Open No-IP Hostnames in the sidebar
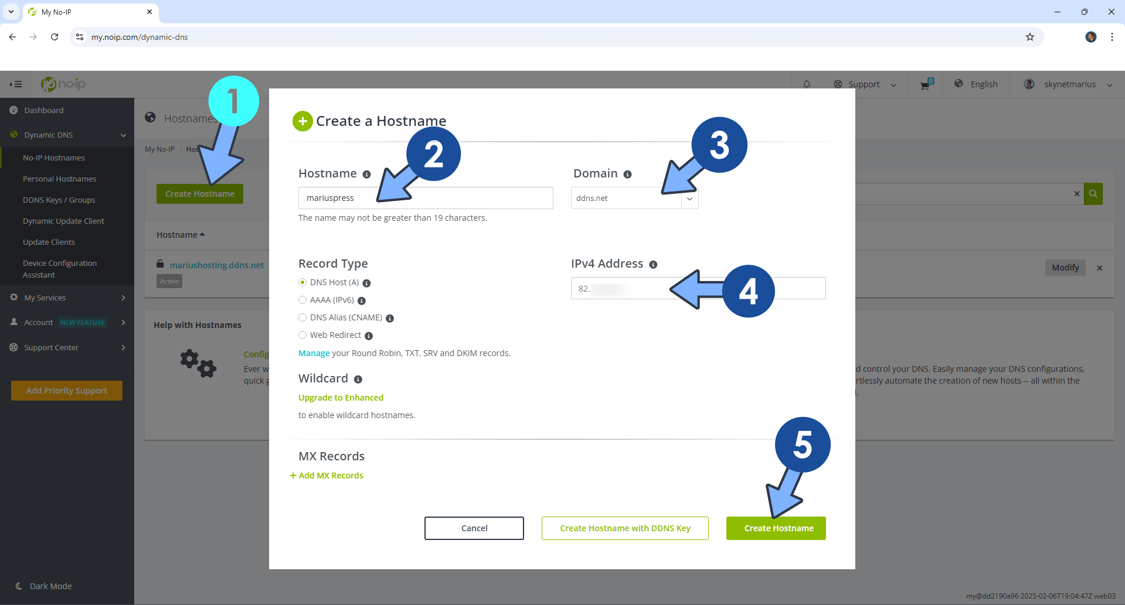The image size is (1125, 605). (54, 158)
